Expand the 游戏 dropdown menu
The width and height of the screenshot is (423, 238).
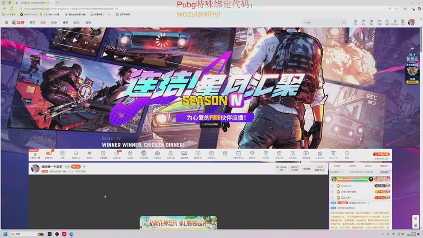[77, 22]
